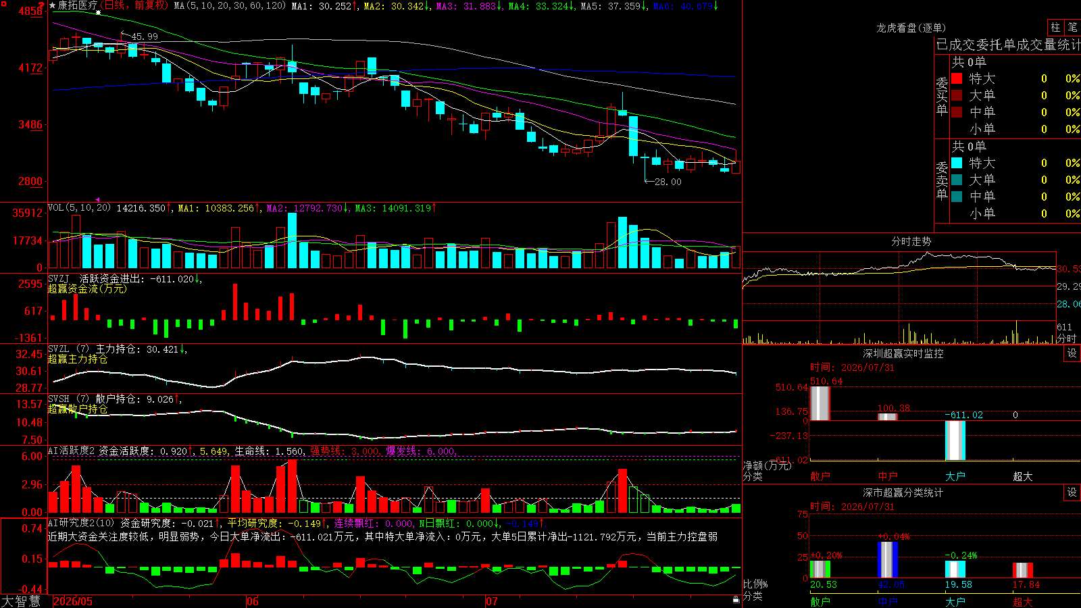Click the lock icon at the chart's bottom-right corner
The height and width of the screenshot is (608, 1081).
tap(736, 599)
